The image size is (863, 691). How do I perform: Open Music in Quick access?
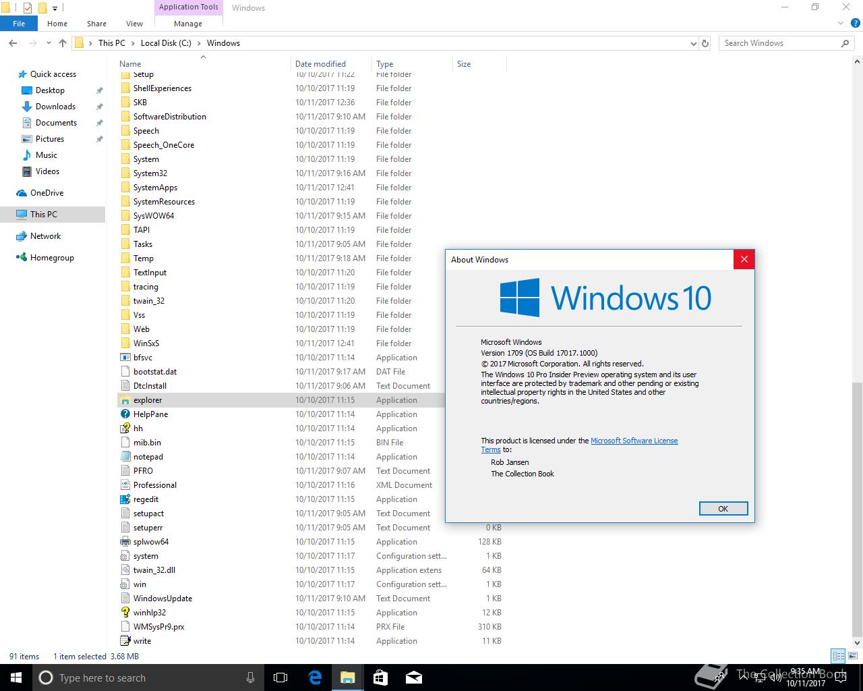[x=47, y=155]
